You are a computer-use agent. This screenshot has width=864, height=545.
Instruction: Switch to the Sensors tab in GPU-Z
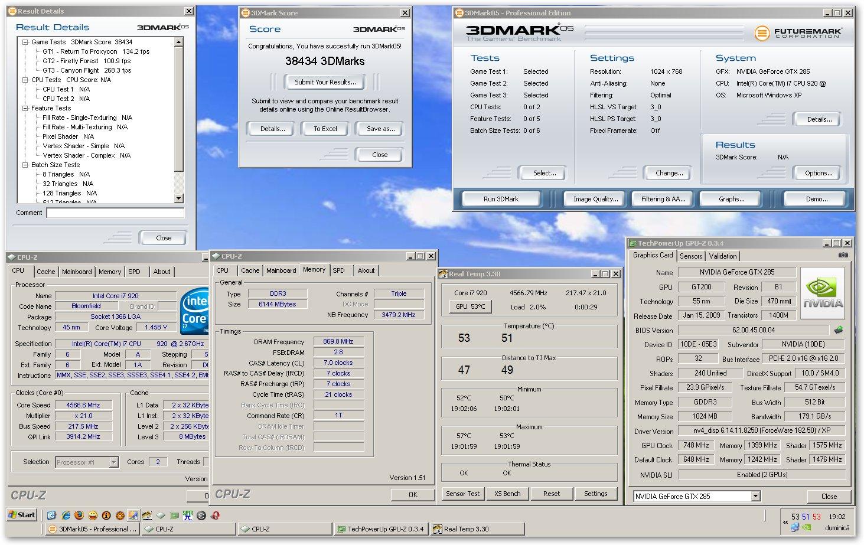(x=691, y=256)
